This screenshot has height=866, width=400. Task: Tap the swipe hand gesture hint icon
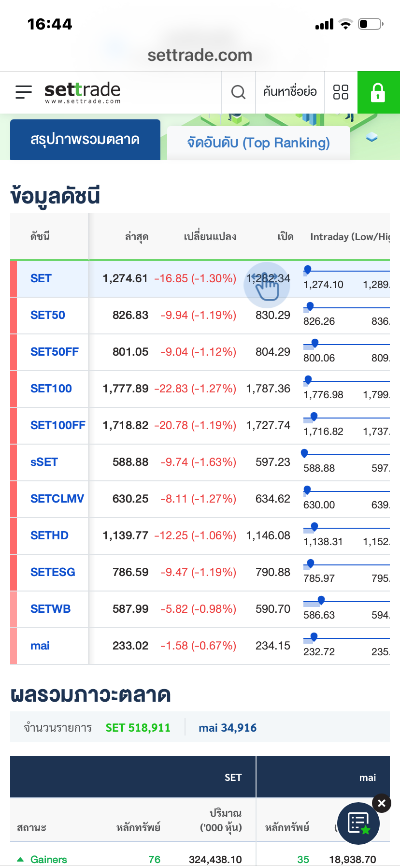267,285
